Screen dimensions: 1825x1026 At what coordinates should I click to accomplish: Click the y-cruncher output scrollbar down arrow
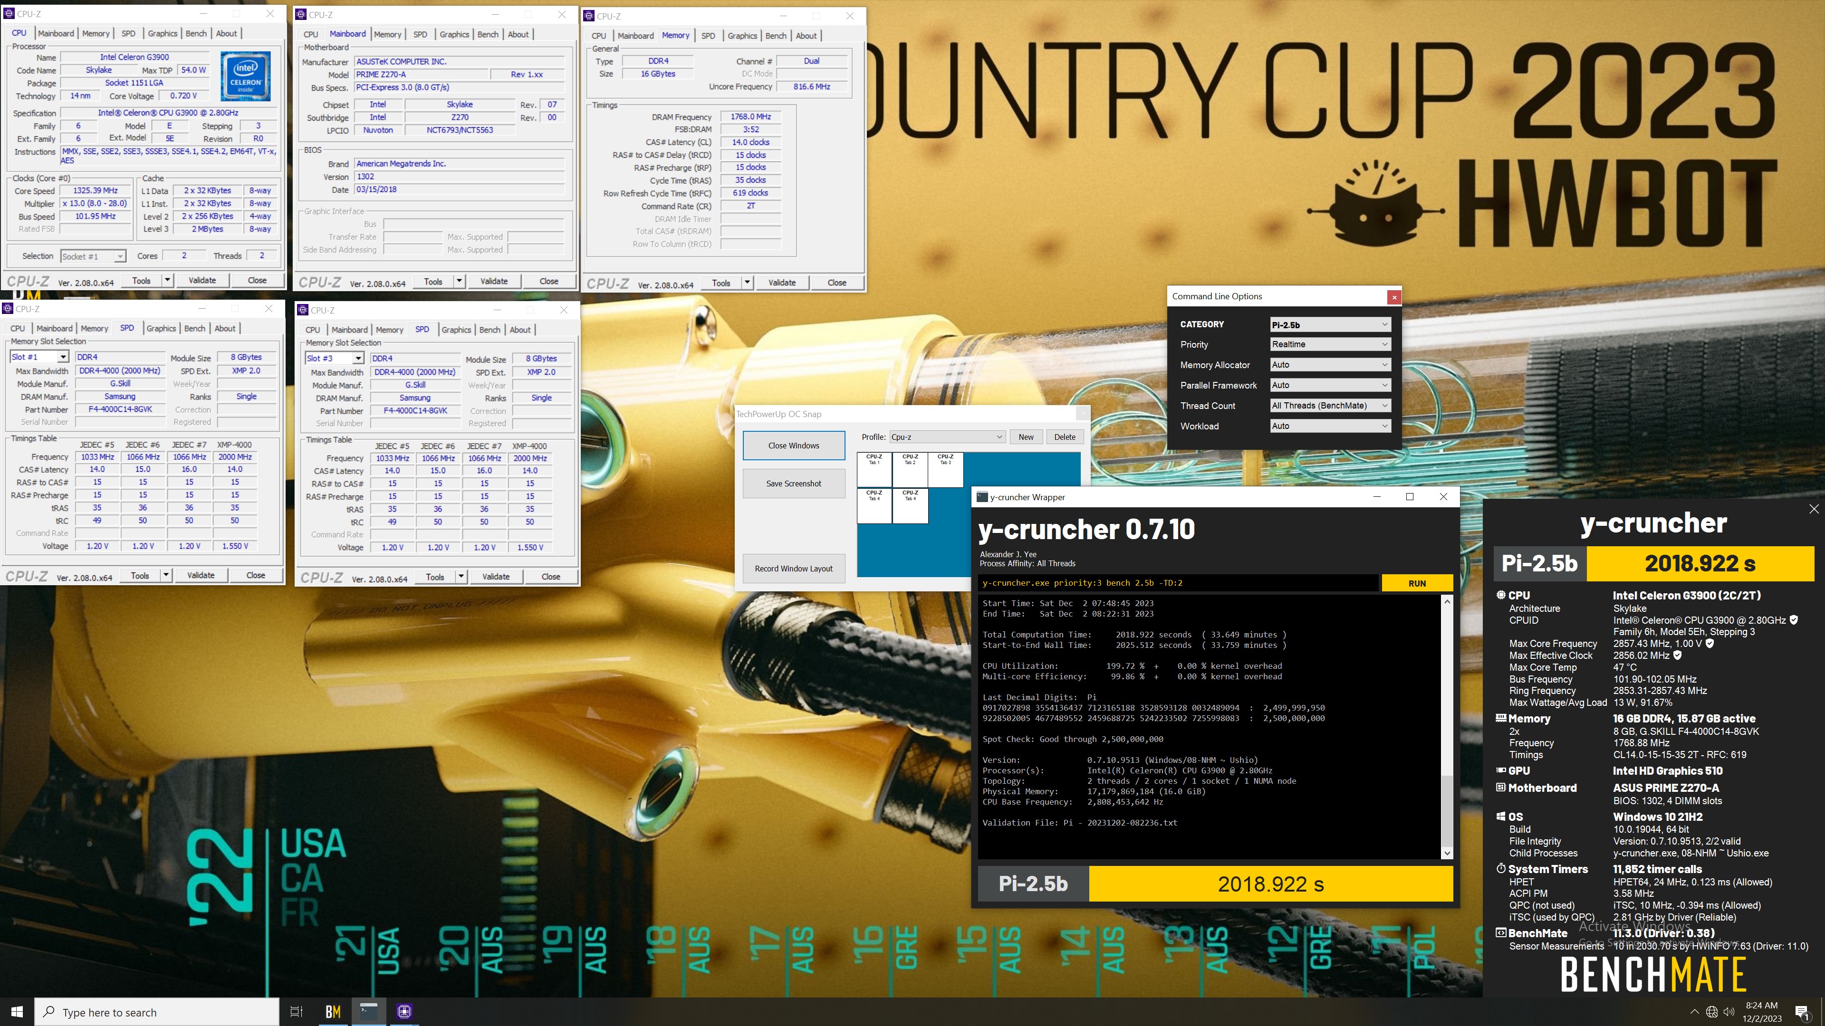1447,853
